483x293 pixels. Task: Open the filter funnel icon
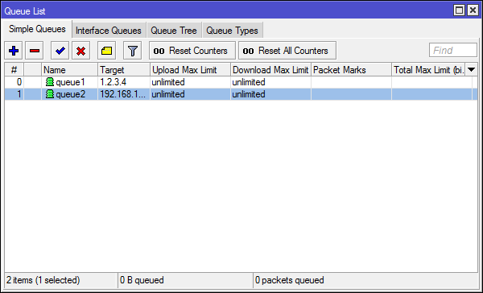(x=133, y=51)
